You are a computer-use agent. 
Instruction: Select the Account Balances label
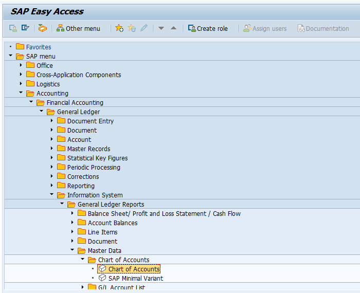[113, 223]
